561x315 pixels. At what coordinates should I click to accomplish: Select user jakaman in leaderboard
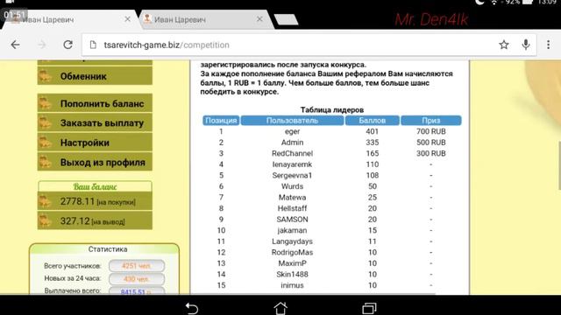[292, 230]
